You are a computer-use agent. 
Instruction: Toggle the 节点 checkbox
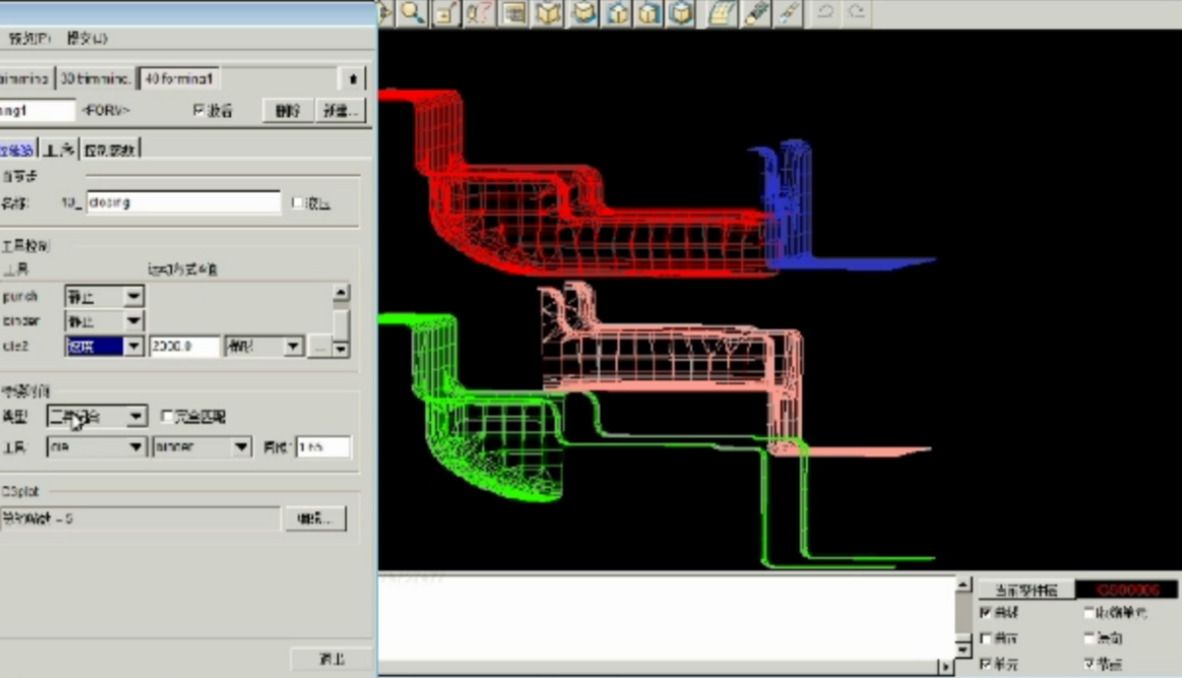point(1089,664)
